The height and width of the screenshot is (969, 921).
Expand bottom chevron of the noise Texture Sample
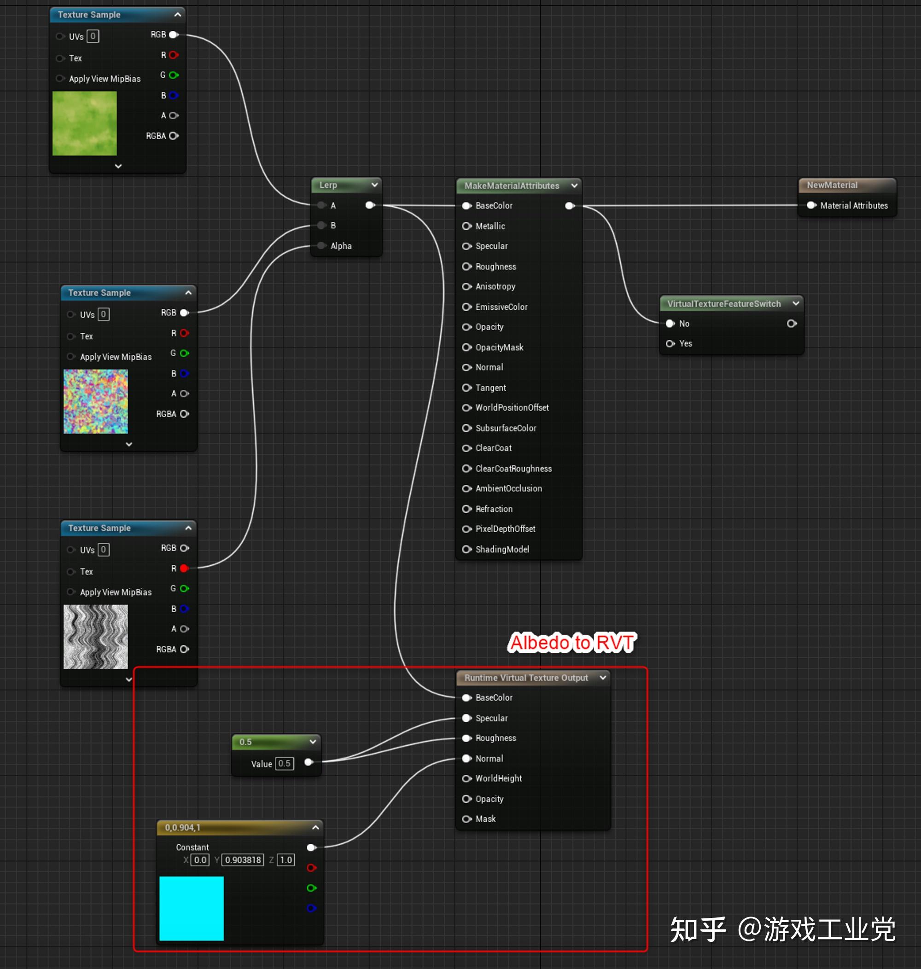(129, 445)
